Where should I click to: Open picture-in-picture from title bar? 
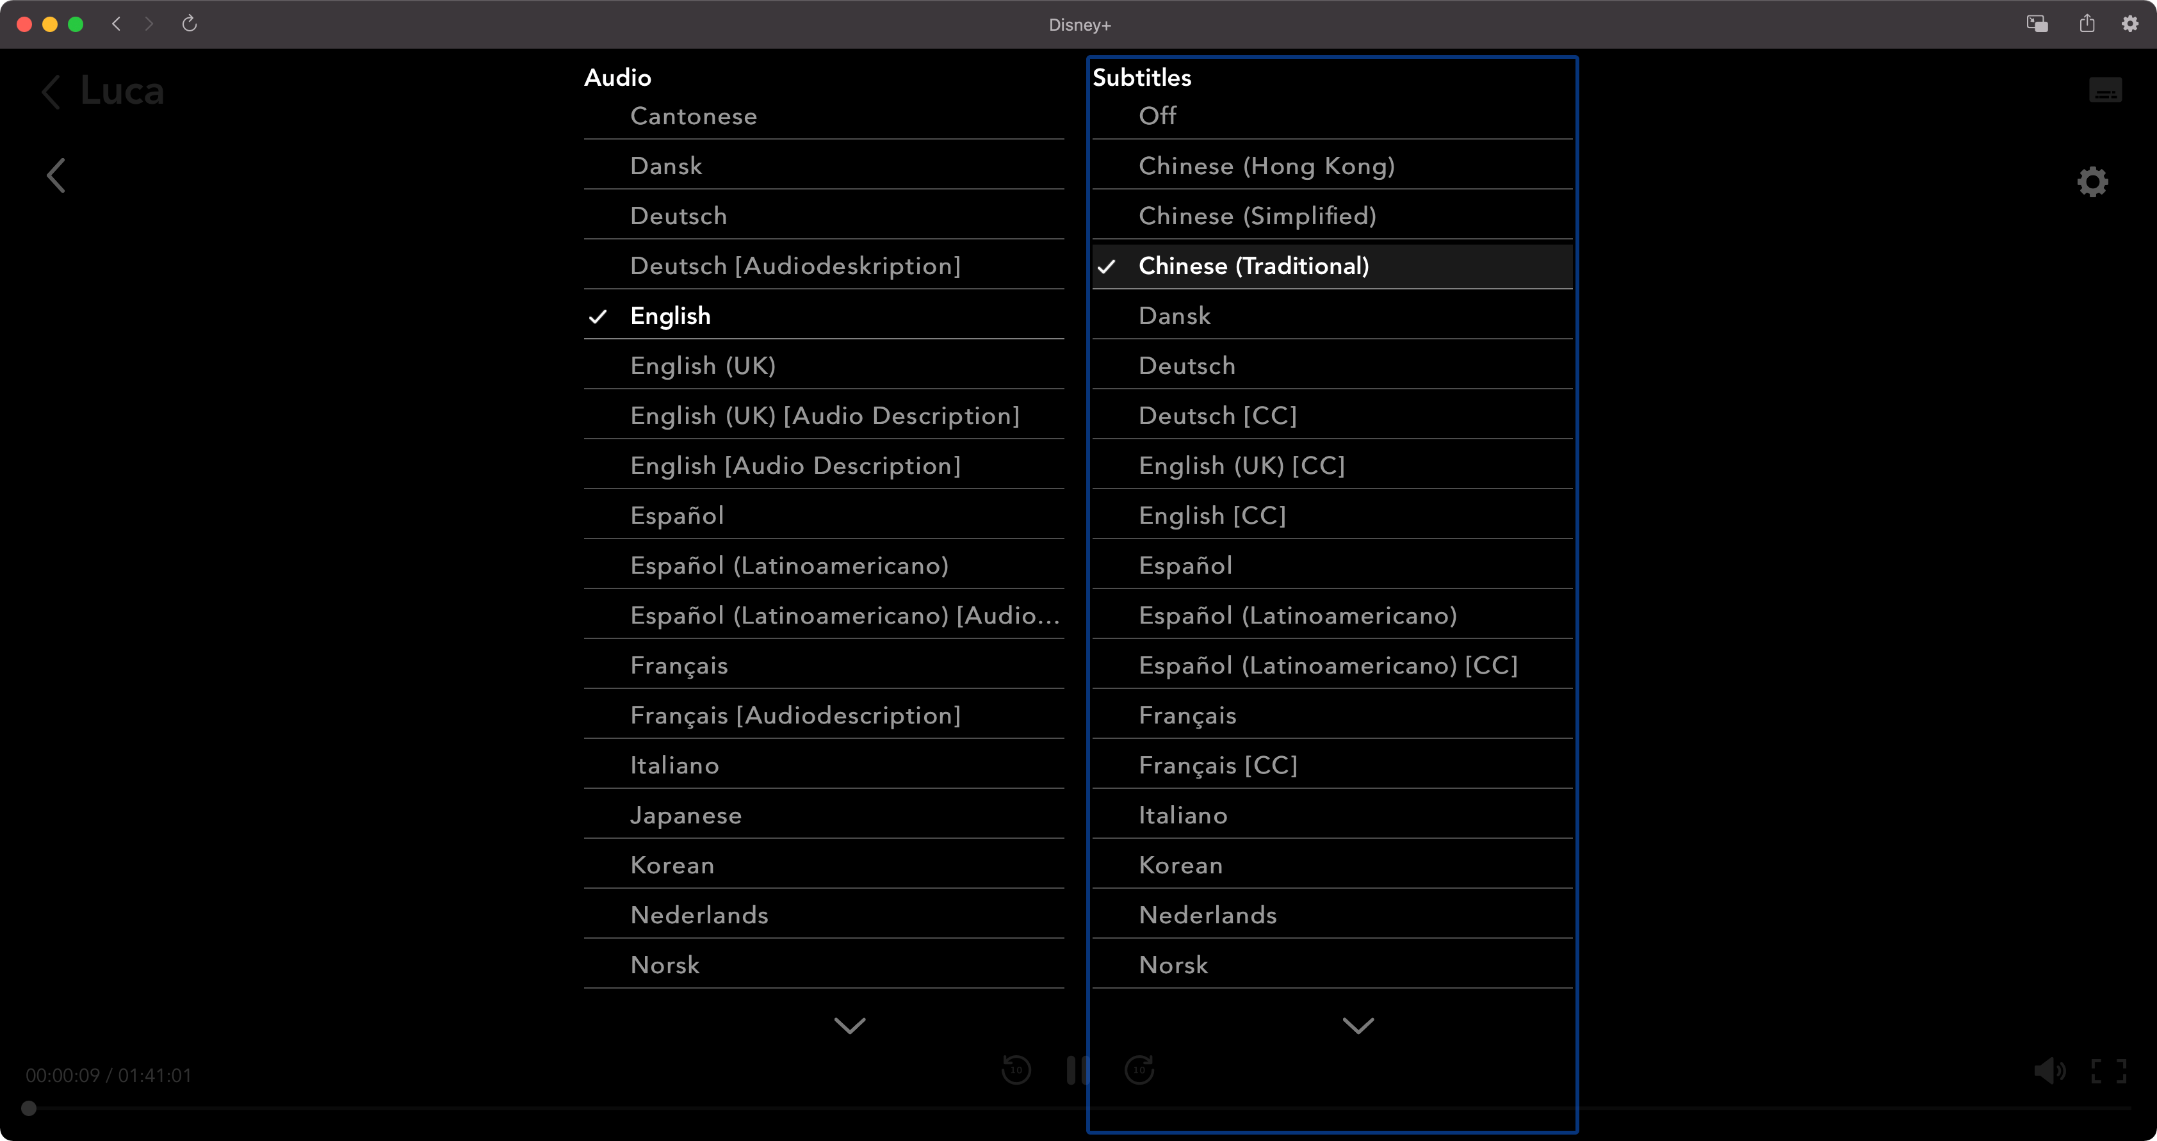(x=2037, y=24)
